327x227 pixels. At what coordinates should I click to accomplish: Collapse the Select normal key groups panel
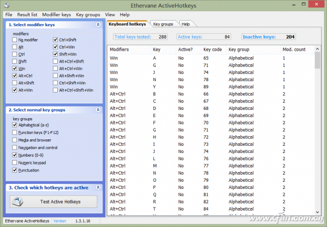[x=98, y=110]
